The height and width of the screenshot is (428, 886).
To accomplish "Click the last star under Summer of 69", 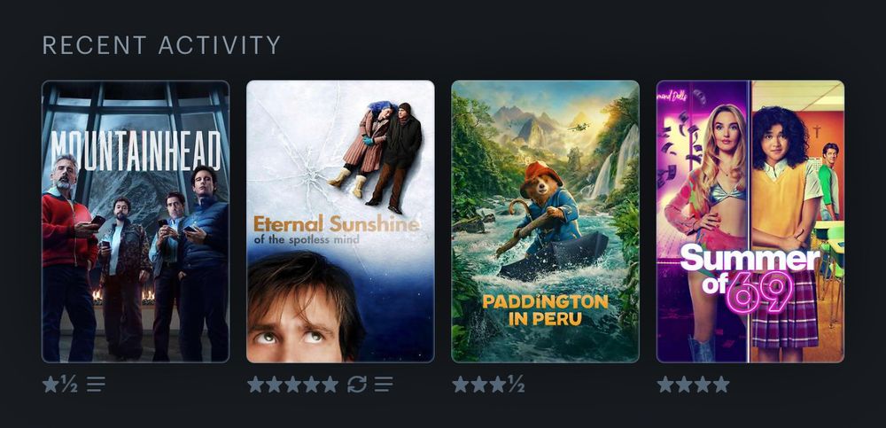I will 721,385.
